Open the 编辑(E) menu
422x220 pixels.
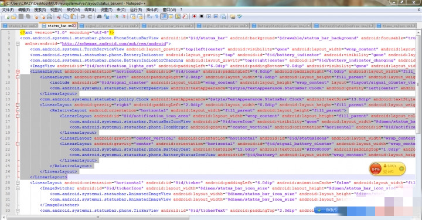[23, 10]
